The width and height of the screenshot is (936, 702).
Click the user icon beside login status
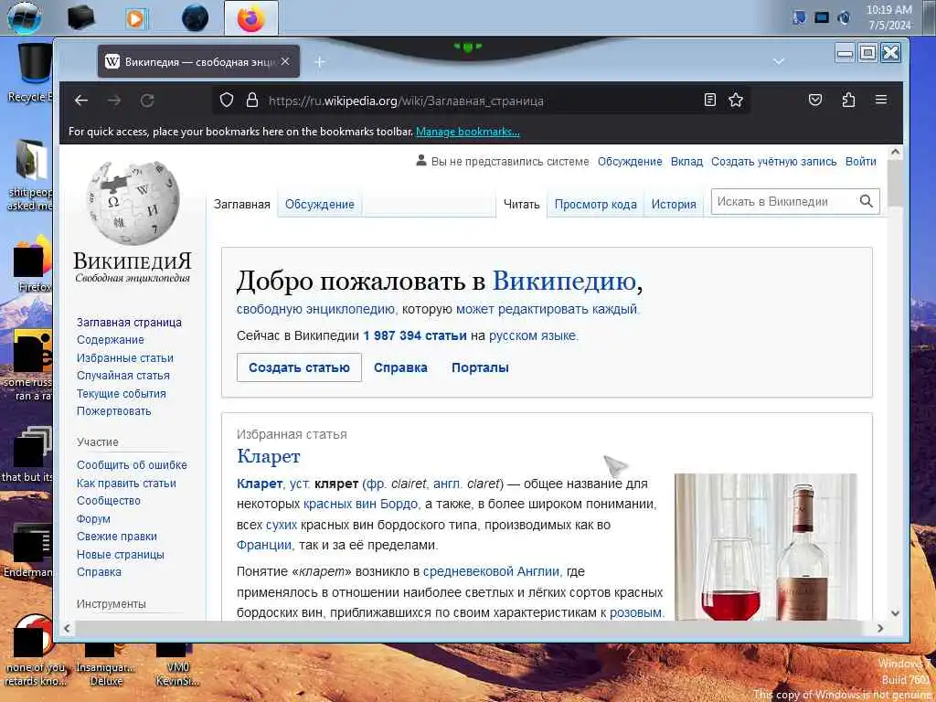pos(420,161)
